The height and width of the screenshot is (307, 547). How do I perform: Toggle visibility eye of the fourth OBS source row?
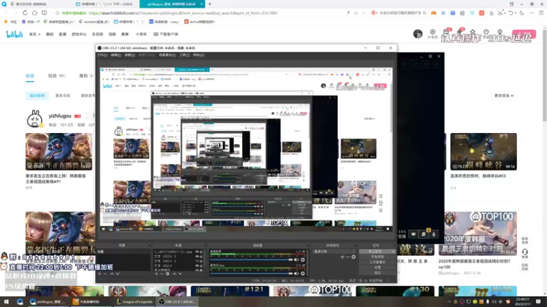pos(197,265)
